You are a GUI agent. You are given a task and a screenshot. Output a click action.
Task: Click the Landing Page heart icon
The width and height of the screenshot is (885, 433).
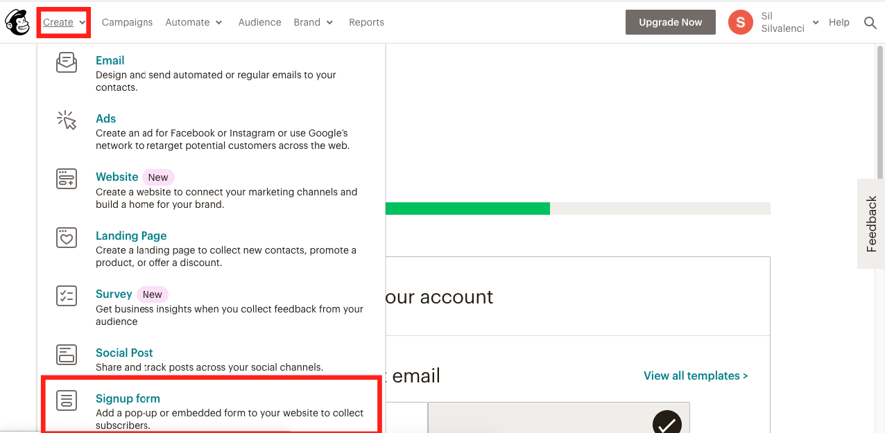[67, 238]
